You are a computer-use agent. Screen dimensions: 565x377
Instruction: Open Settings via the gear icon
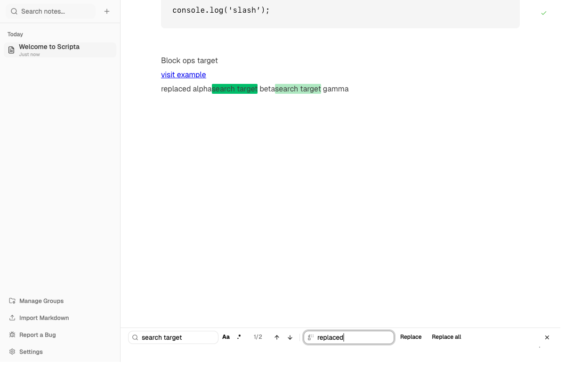click(x=11, y=352)
